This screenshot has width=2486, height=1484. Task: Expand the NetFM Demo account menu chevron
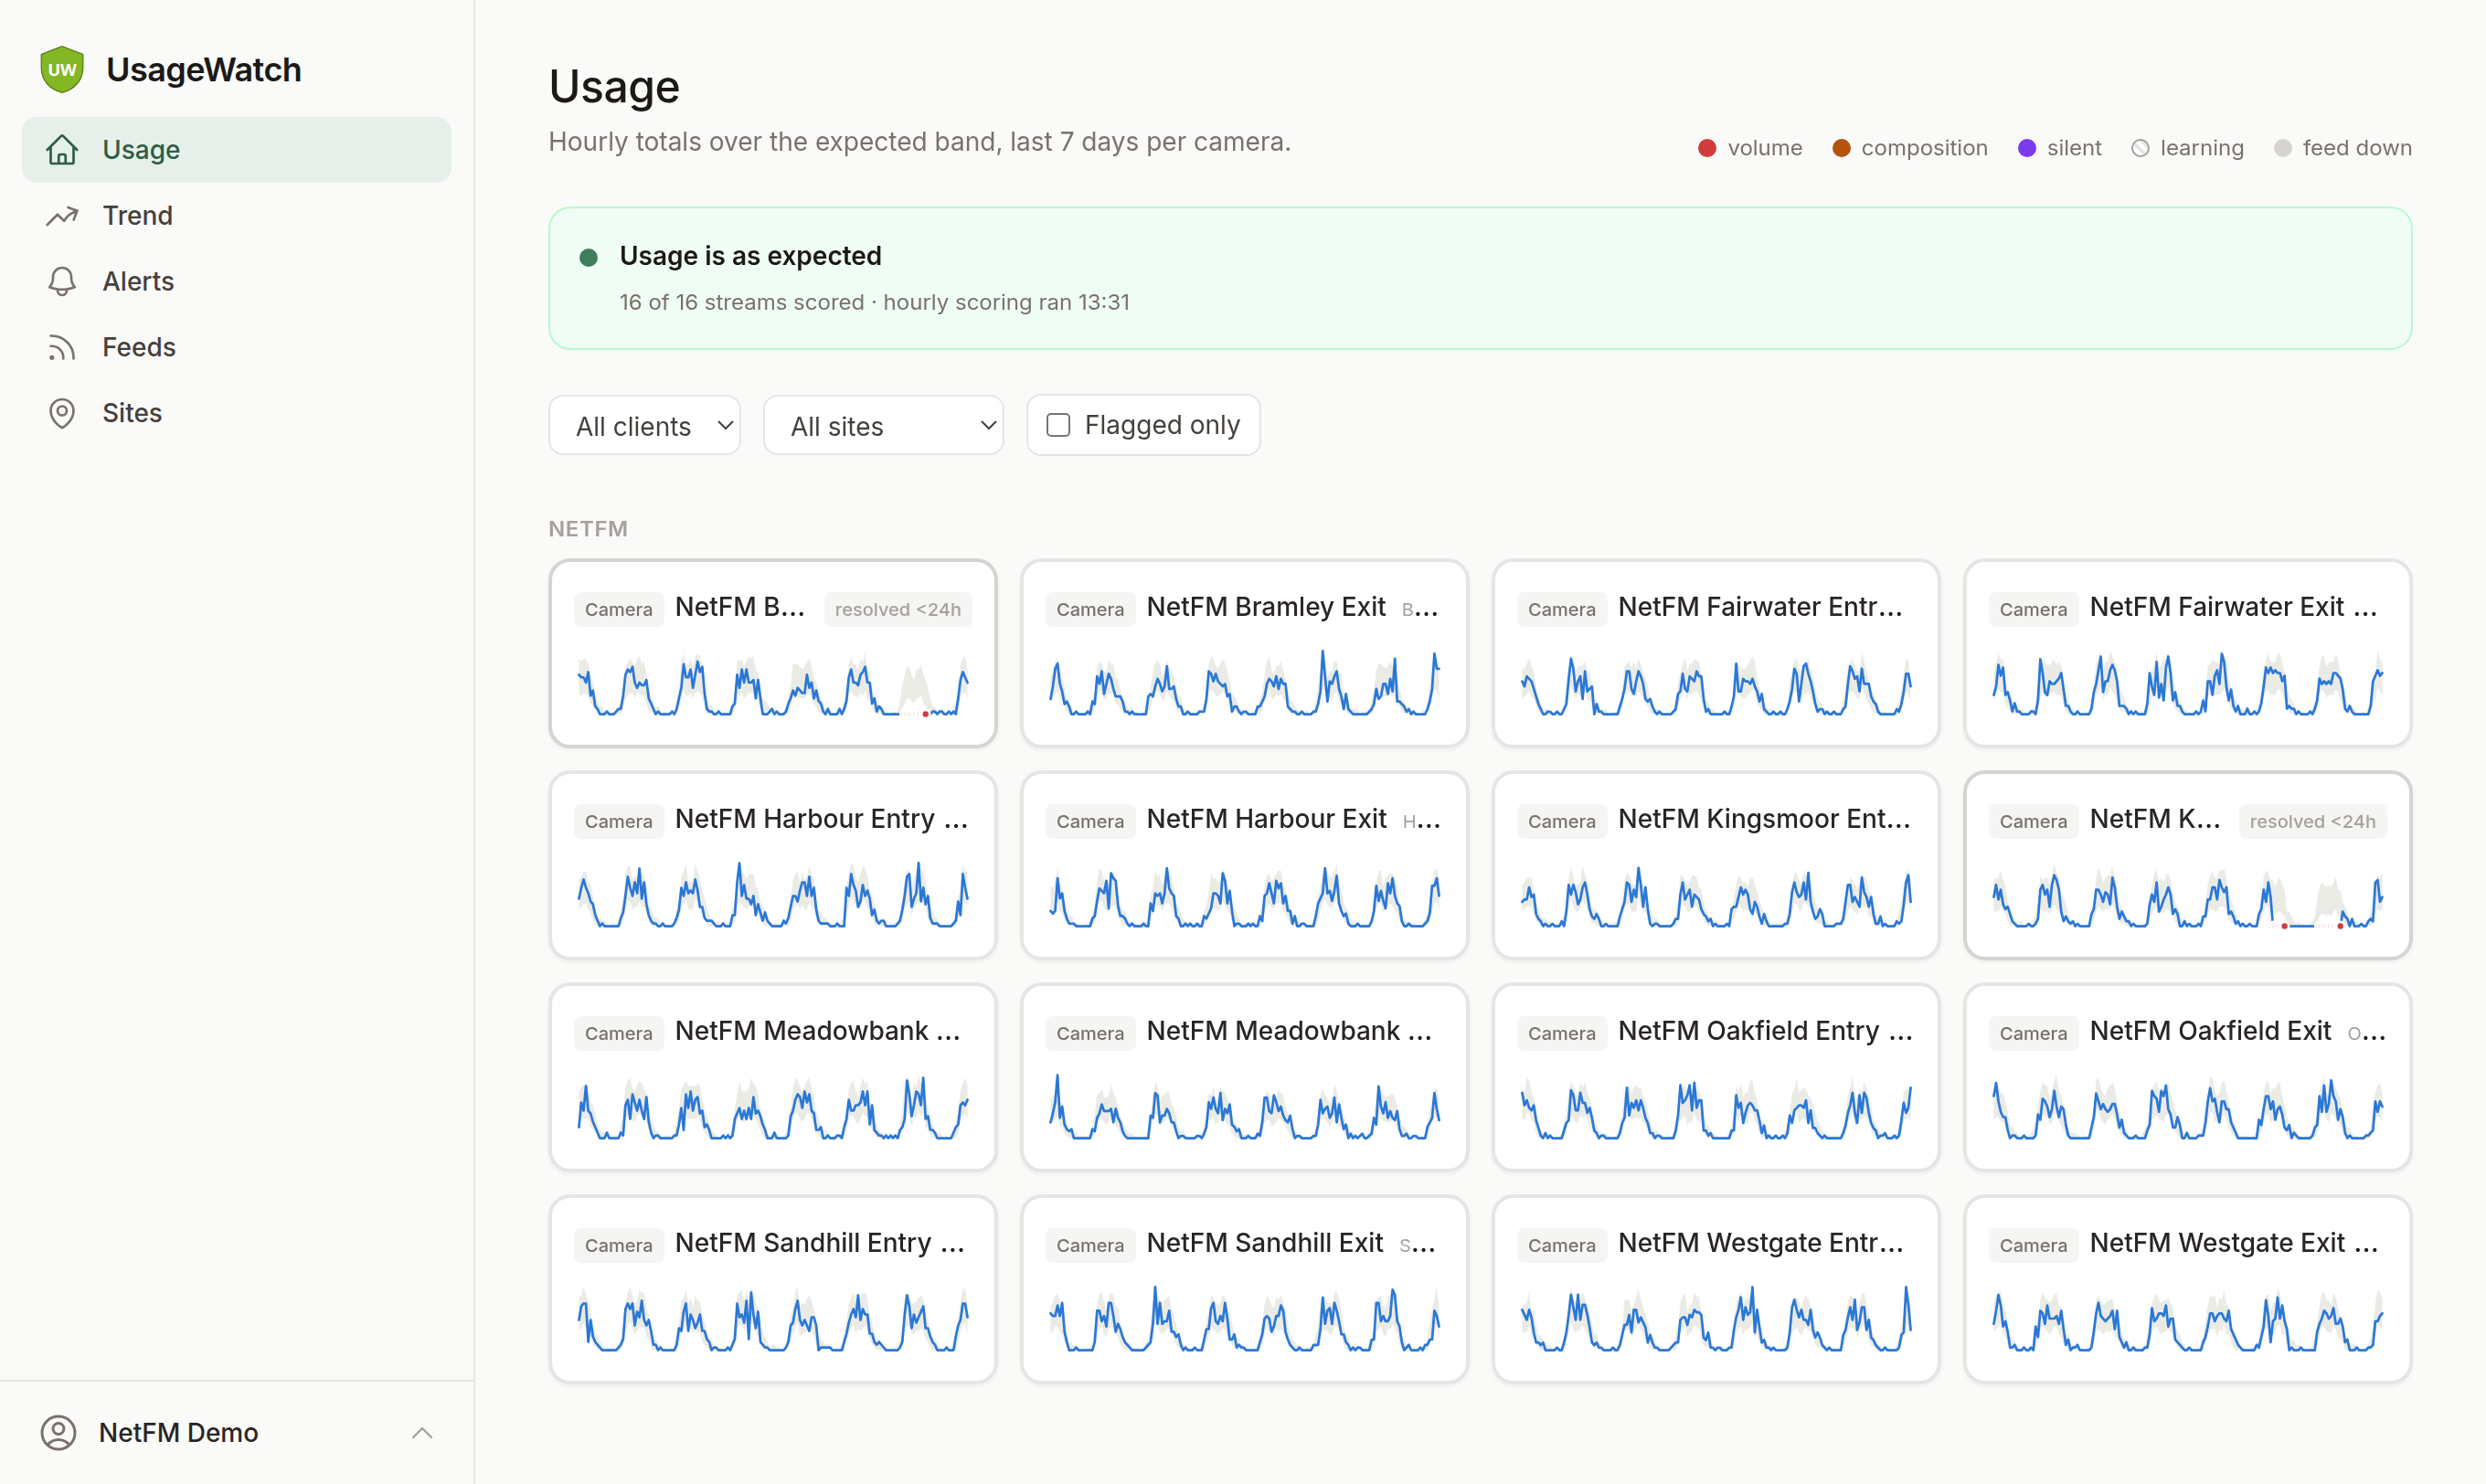(422, 1433)
